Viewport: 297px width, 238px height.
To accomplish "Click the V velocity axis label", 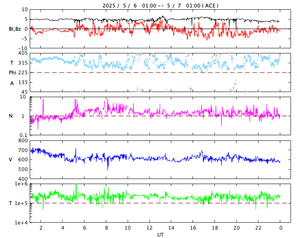I will [x=11, y=159].
